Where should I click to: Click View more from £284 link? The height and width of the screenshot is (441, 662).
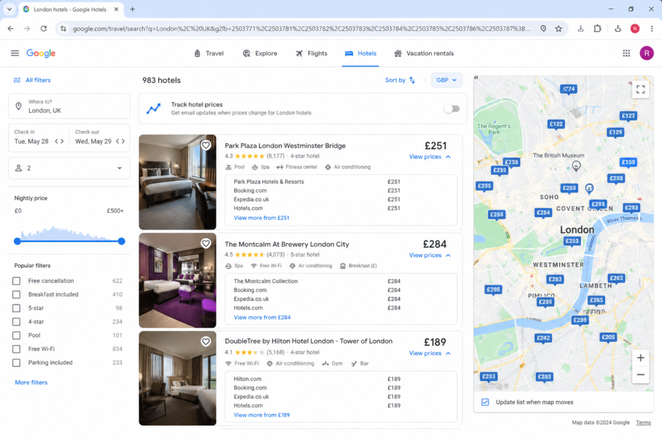point(262,318)
